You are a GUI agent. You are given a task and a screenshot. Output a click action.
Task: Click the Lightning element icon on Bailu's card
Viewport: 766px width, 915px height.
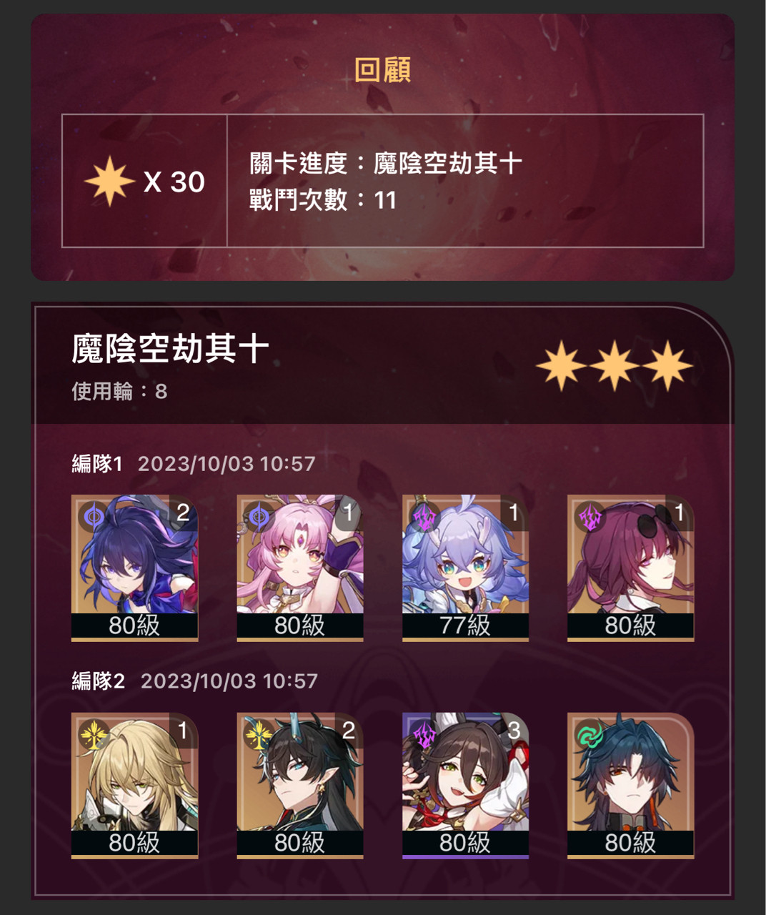pos(425,517)
